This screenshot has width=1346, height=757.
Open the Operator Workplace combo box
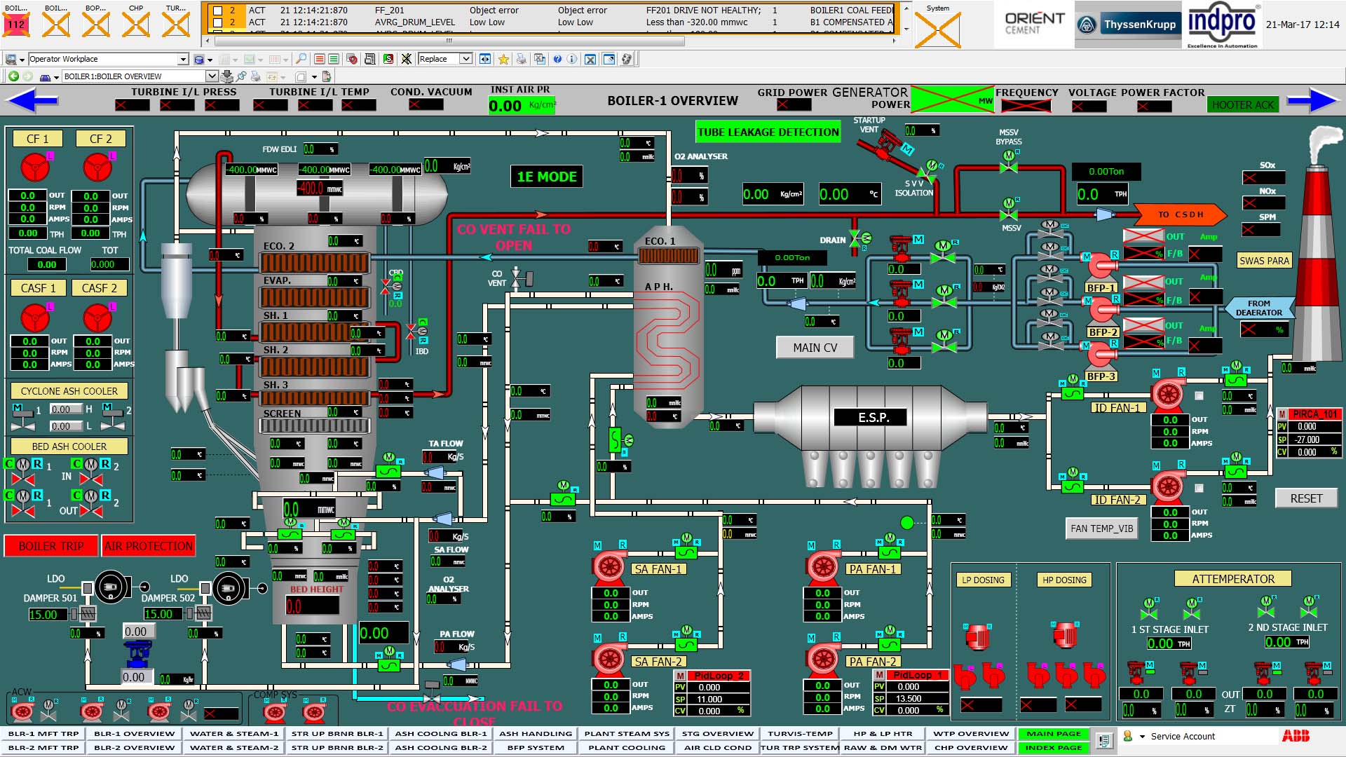[108, 59]
